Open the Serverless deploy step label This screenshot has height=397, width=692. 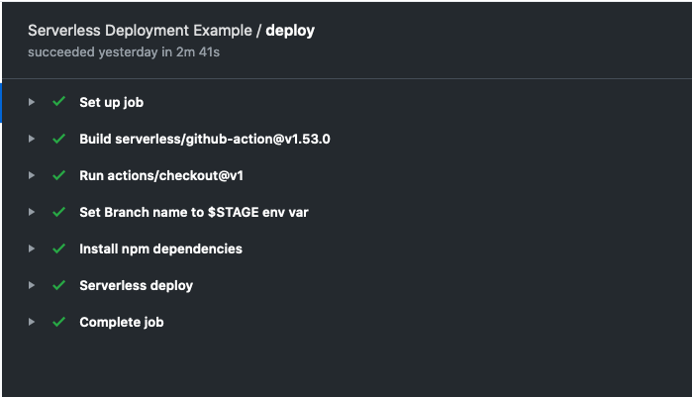[x=136, y=285]
